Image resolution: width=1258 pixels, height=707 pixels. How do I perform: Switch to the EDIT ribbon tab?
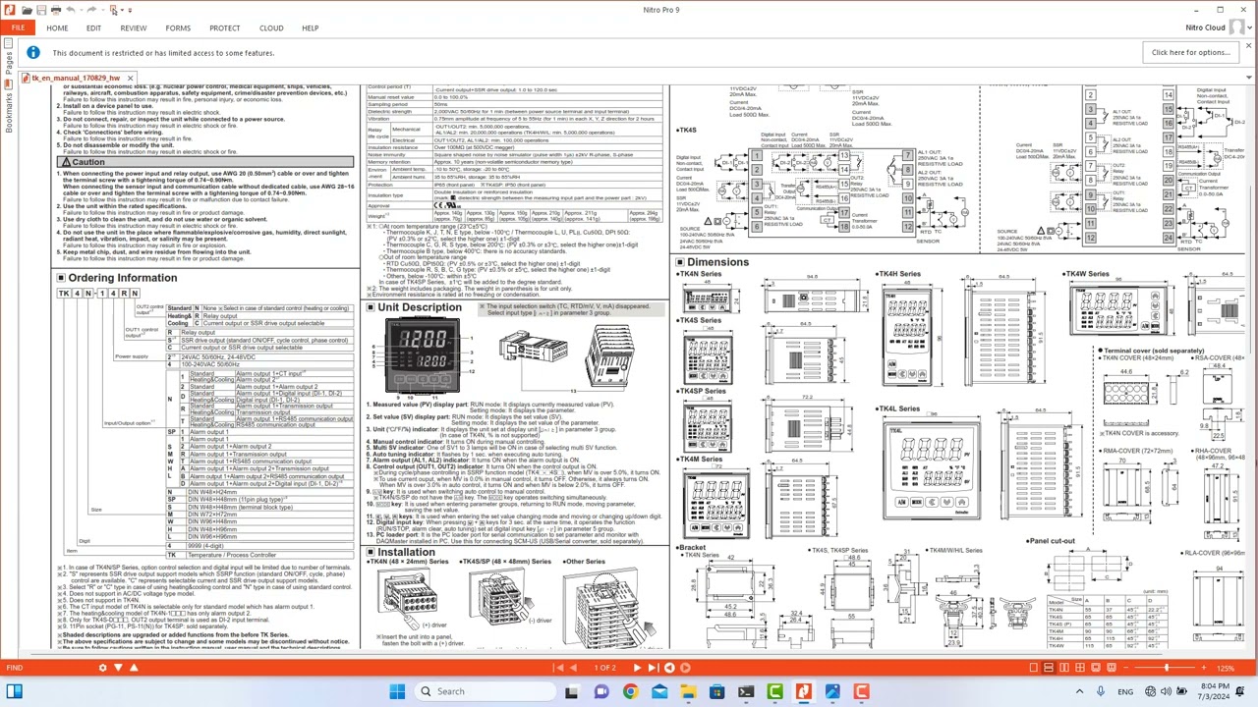click(93, 28)
